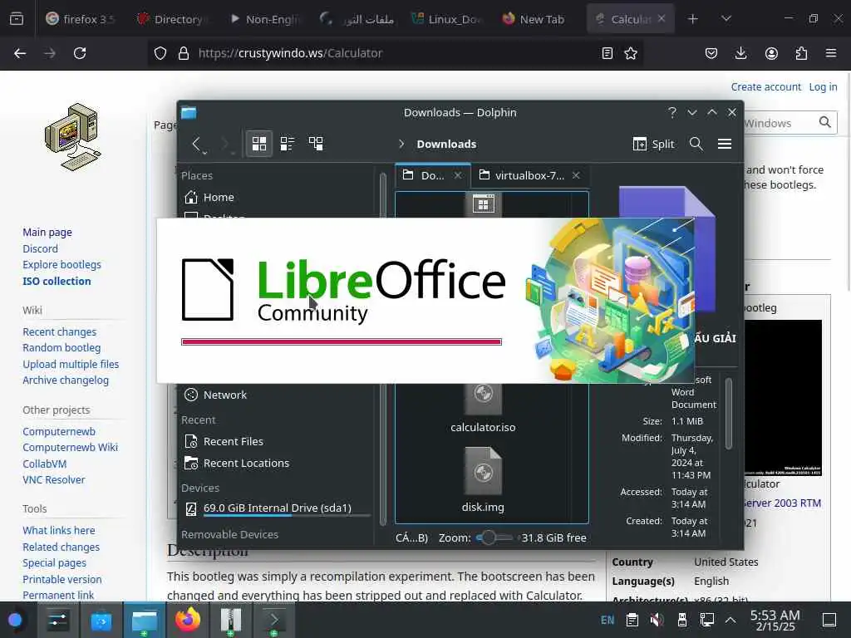Switch Dolphin to compact view mode
This screenshot has height=638, width=851.
[x=287, y=144]
